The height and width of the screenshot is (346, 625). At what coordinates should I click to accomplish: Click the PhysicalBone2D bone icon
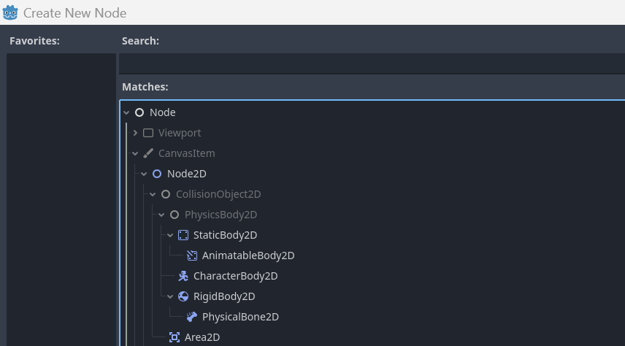coord(192,317)
